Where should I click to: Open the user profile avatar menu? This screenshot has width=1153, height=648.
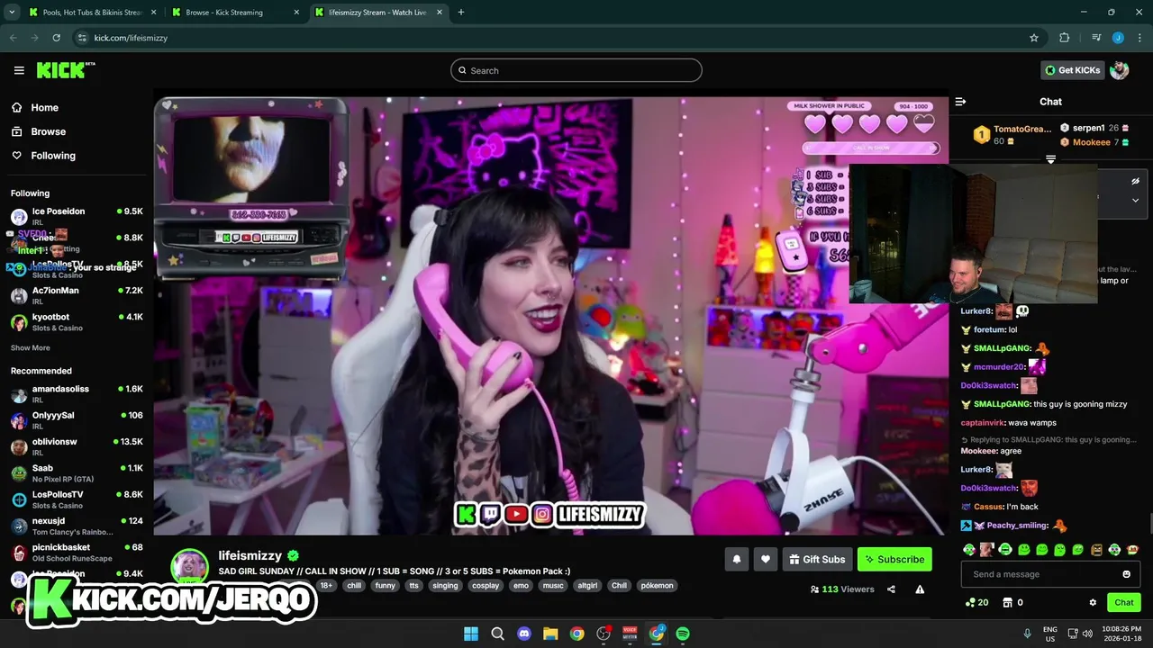[1120, 70]
